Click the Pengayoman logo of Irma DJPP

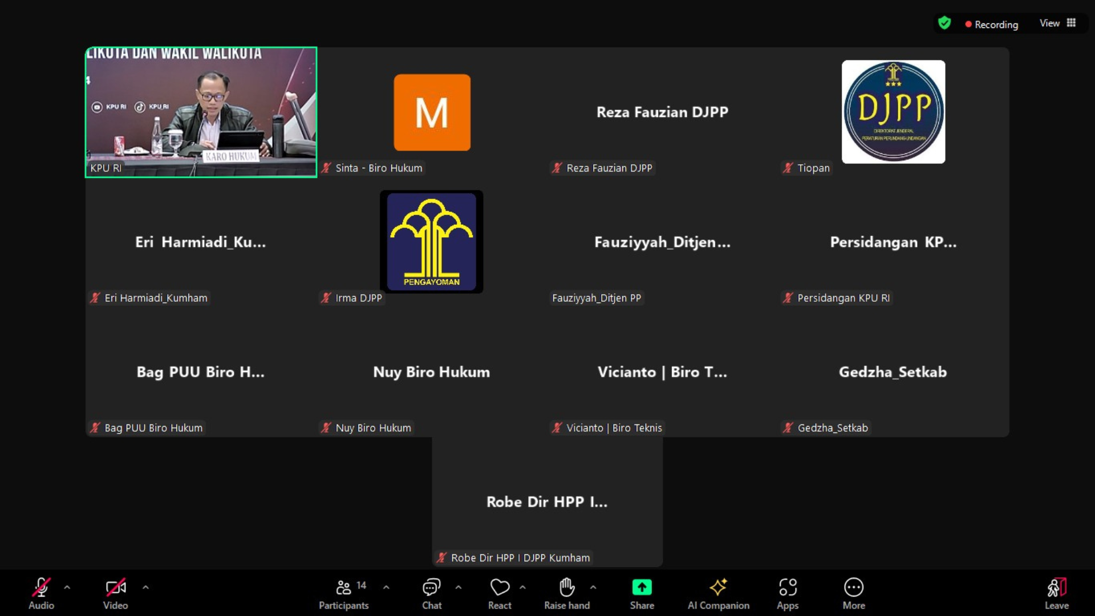tap(432, 242)
